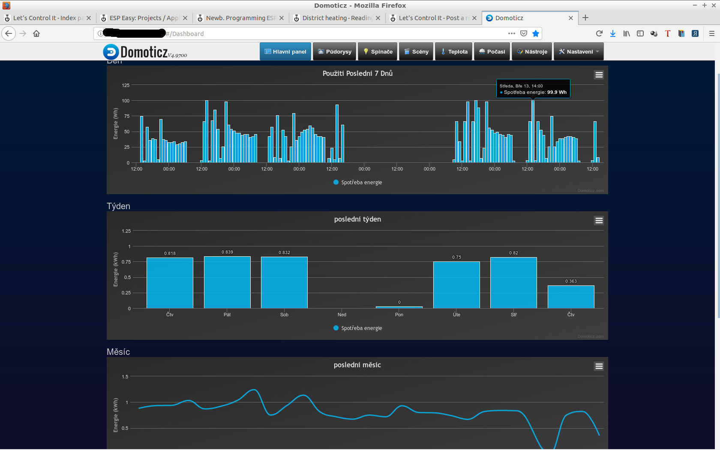Screen dimensions: 720x450
Task: Open chart menu for poslední měsíc
Action: (599, 366)
